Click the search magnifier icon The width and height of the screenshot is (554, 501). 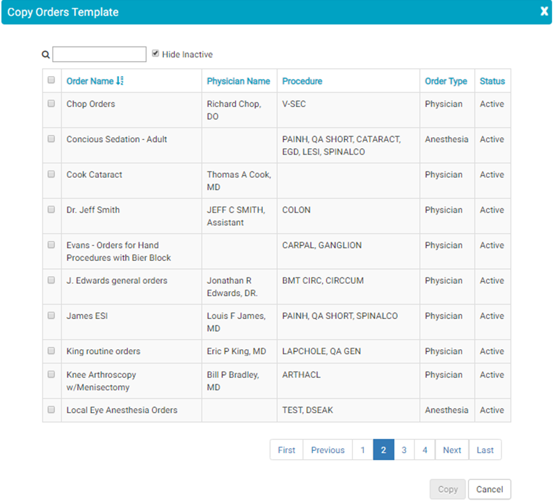(x=46, y=55)
